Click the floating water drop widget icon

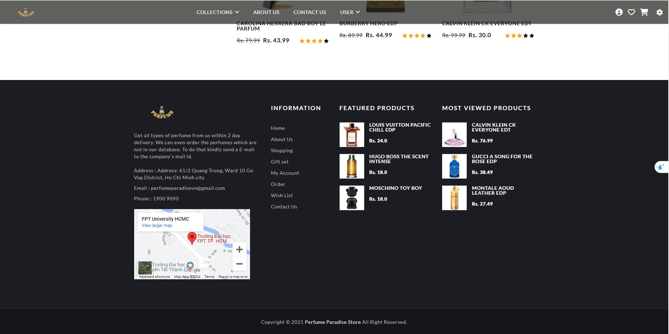(x=661, y=167)
